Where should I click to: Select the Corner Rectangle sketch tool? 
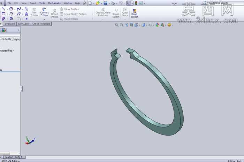(3, 14)
